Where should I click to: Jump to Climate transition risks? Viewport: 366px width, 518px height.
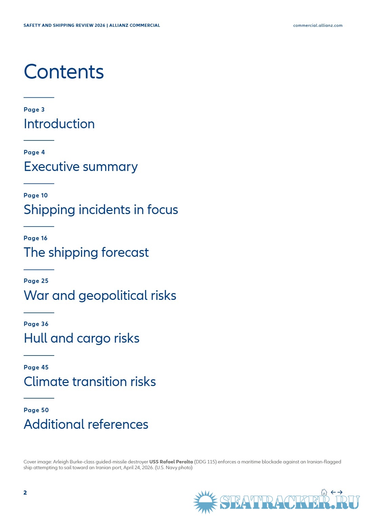coord(90,382)
